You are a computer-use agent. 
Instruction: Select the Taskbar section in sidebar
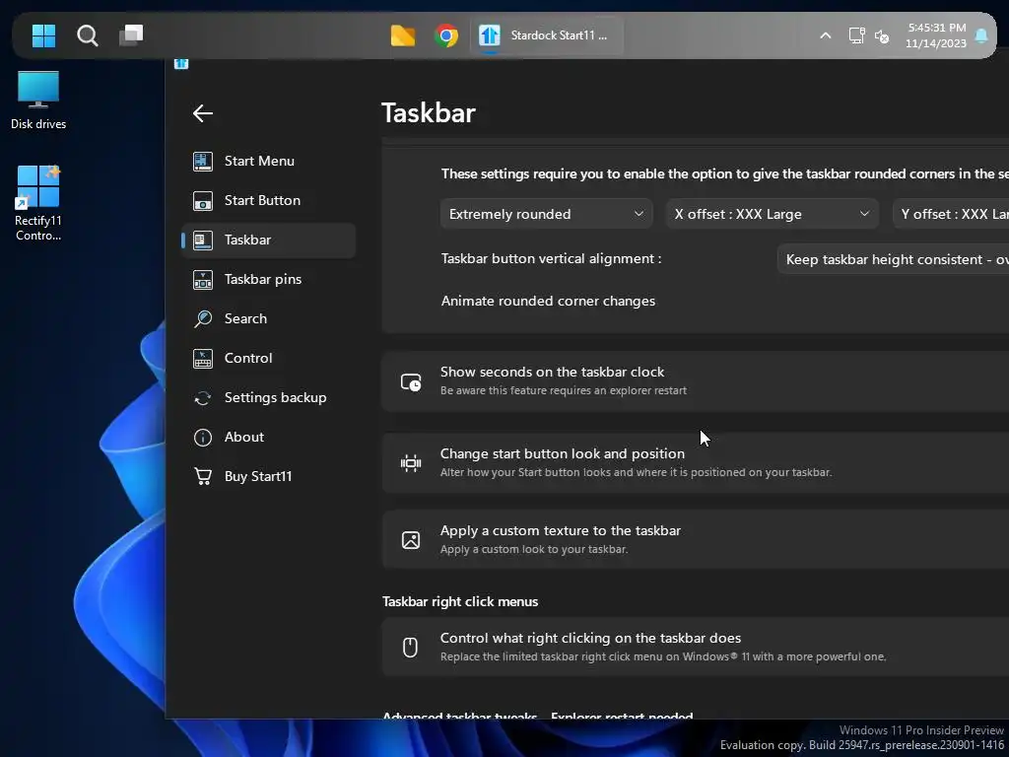pos(268,241)
